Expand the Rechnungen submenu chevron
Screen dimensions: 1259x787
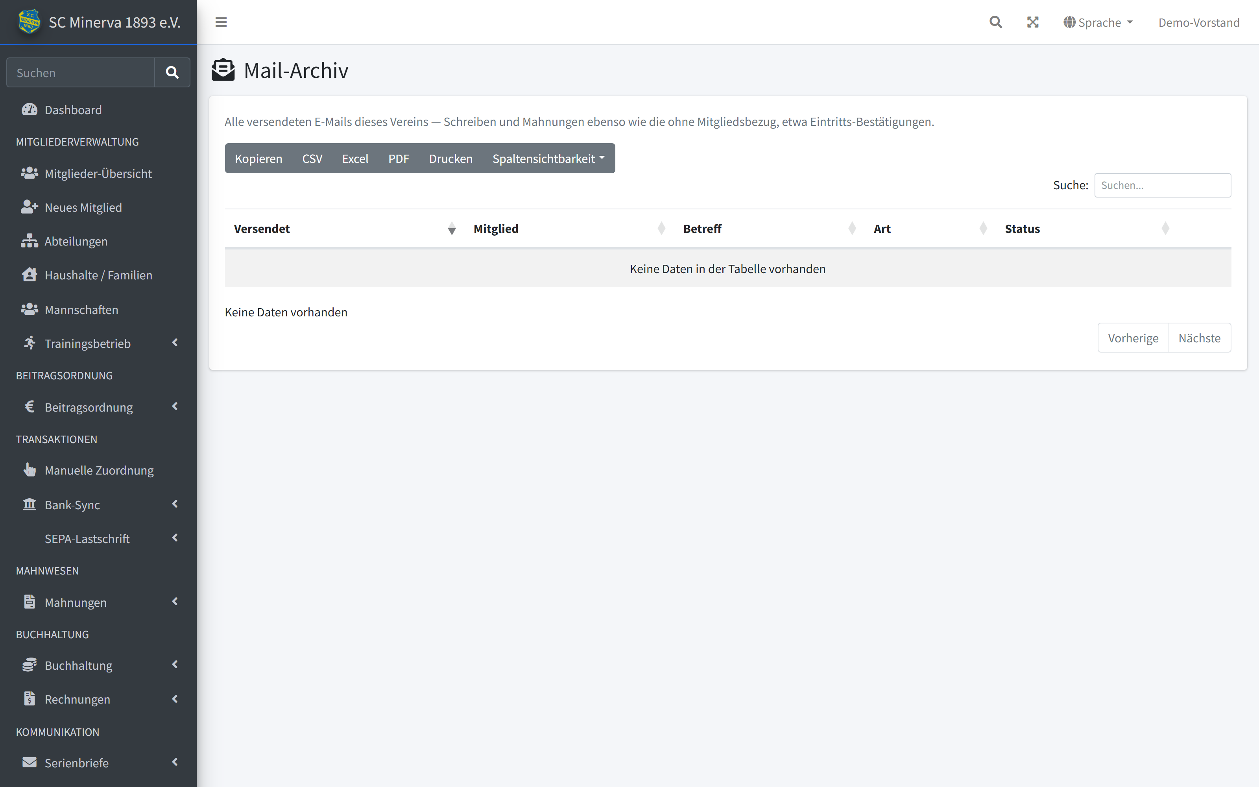(175, 698)
